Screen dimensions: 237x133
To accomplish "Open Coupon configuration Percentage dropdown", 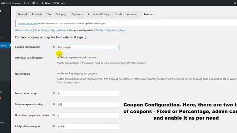I will [x=88, y=47].
